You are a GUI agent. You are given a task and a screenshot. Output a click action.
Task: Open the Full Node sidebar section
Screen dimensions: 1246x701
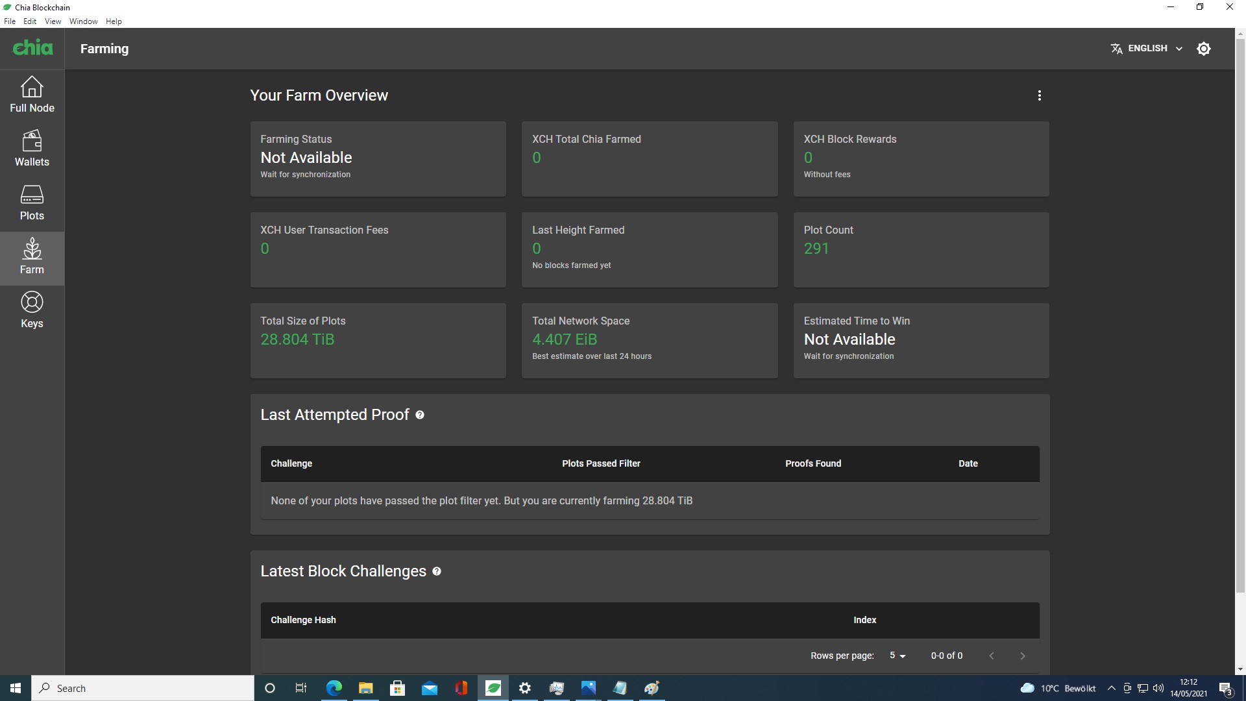point(32,95)
